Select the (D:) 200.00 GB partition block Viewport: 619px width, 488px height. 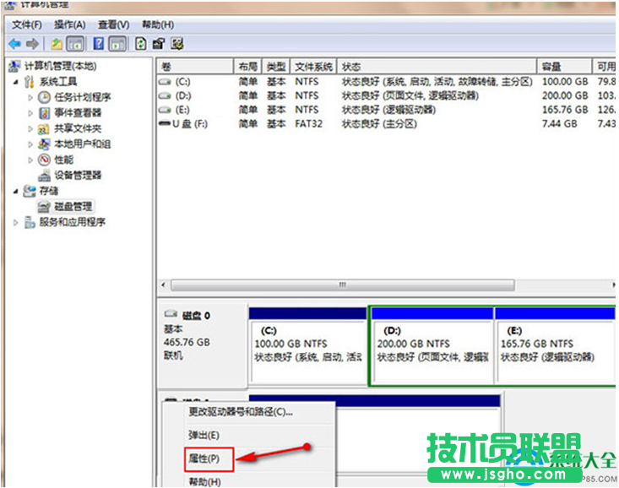click(431, 346)
